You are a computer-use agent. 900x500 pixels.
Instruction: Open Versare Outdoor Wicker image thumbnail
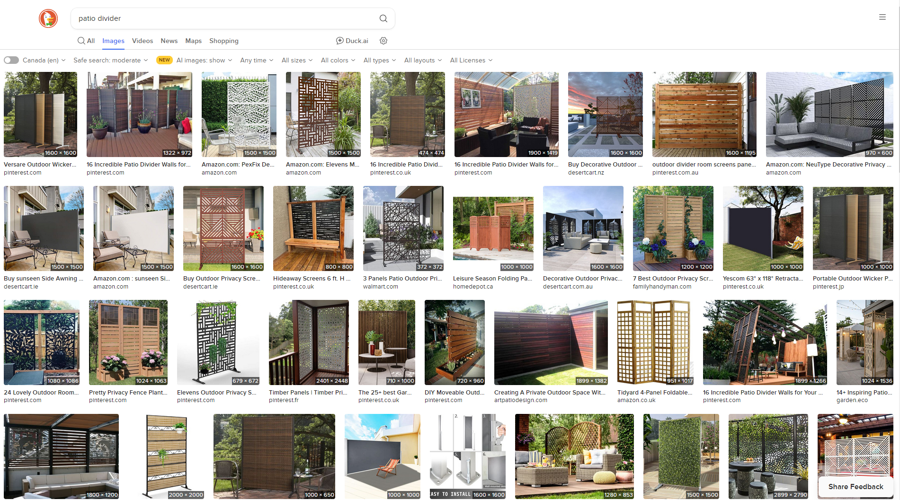tap(40, 114)
